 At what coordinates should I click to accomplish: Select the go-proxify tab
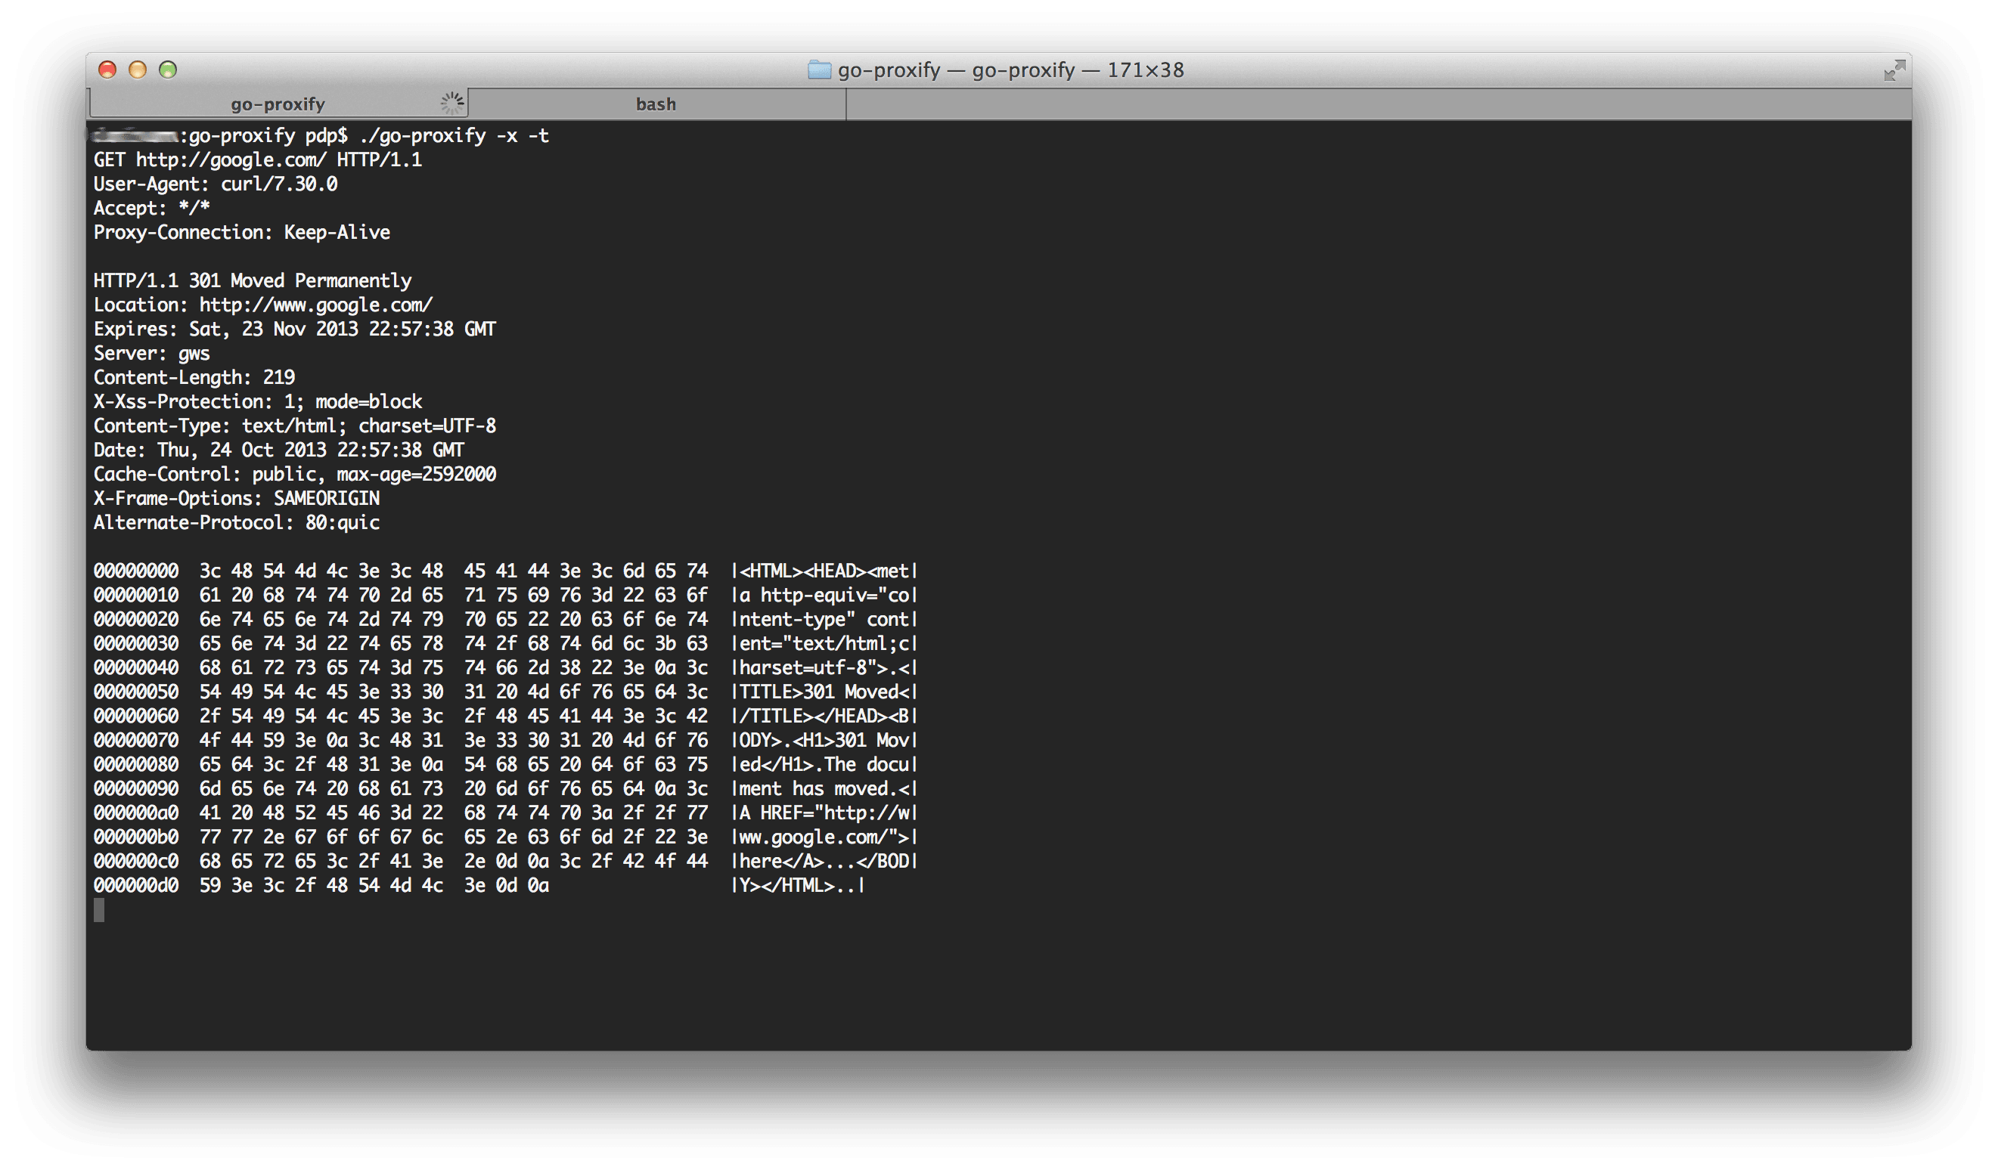point(278,104)
